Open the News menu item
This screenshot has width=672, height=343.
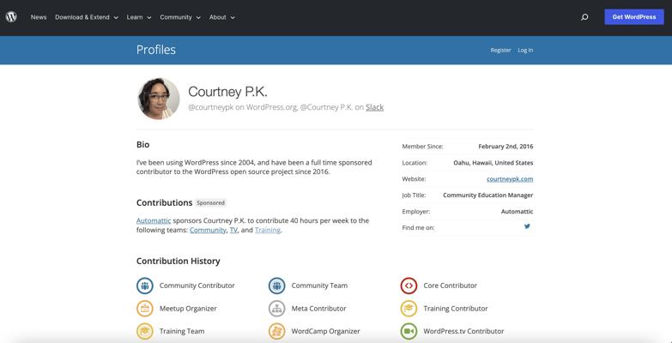[x=39, y=17]
